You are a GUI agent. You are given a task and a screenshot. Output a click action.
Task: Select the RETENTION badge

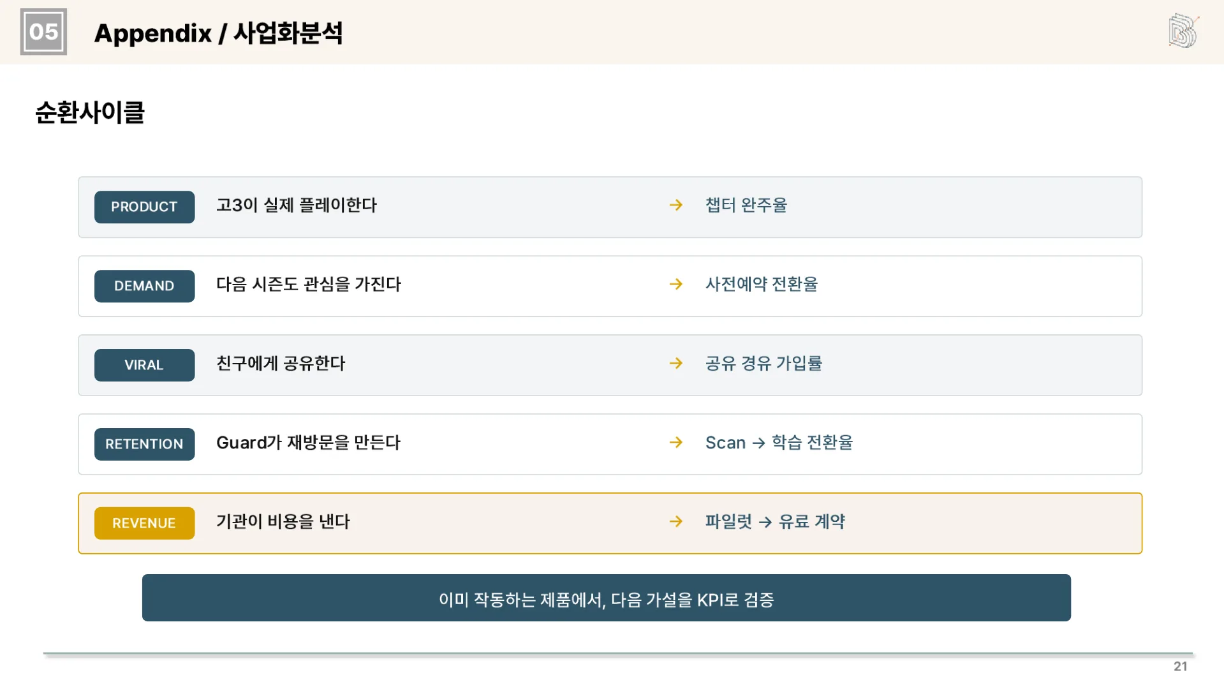(x=144, y=444)
